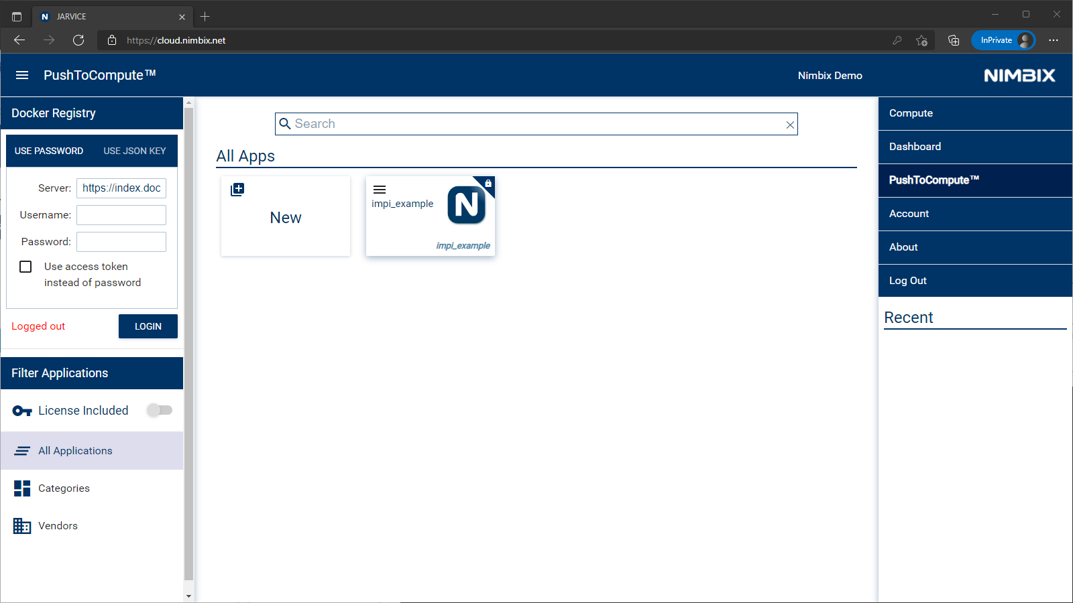The image size is (1073, 603).
Task: Click the Docker Registry panel header
Action: (92, 113)
